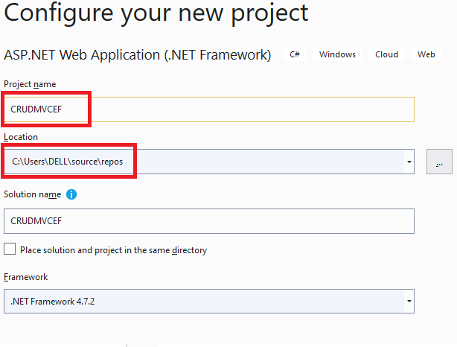Viewport: 457px width, 347px height.
Task: Click the Solution name text field
Action: click(209, 221)
